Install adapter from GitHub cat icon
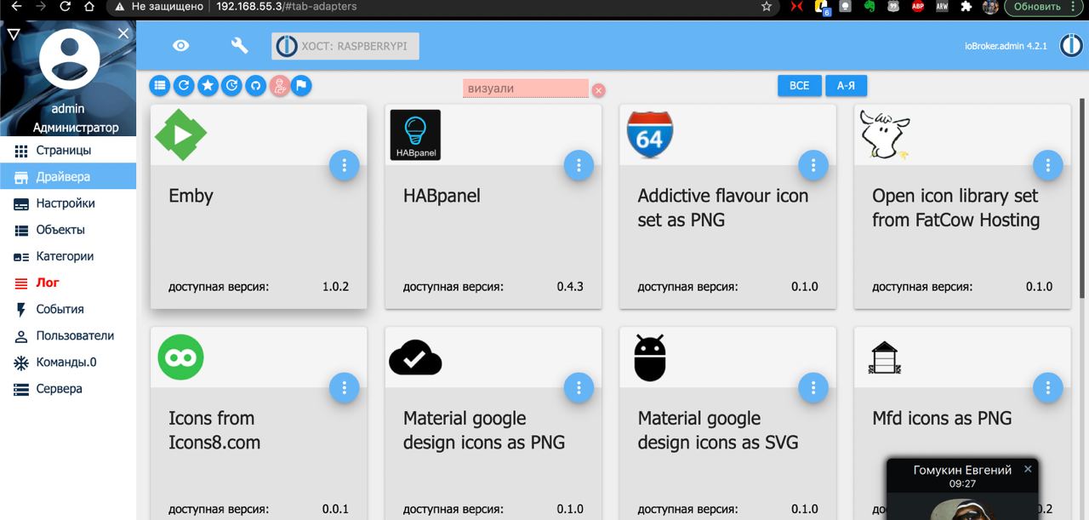The width and height of the screenshot is (1089, 520). click(255, 85)
